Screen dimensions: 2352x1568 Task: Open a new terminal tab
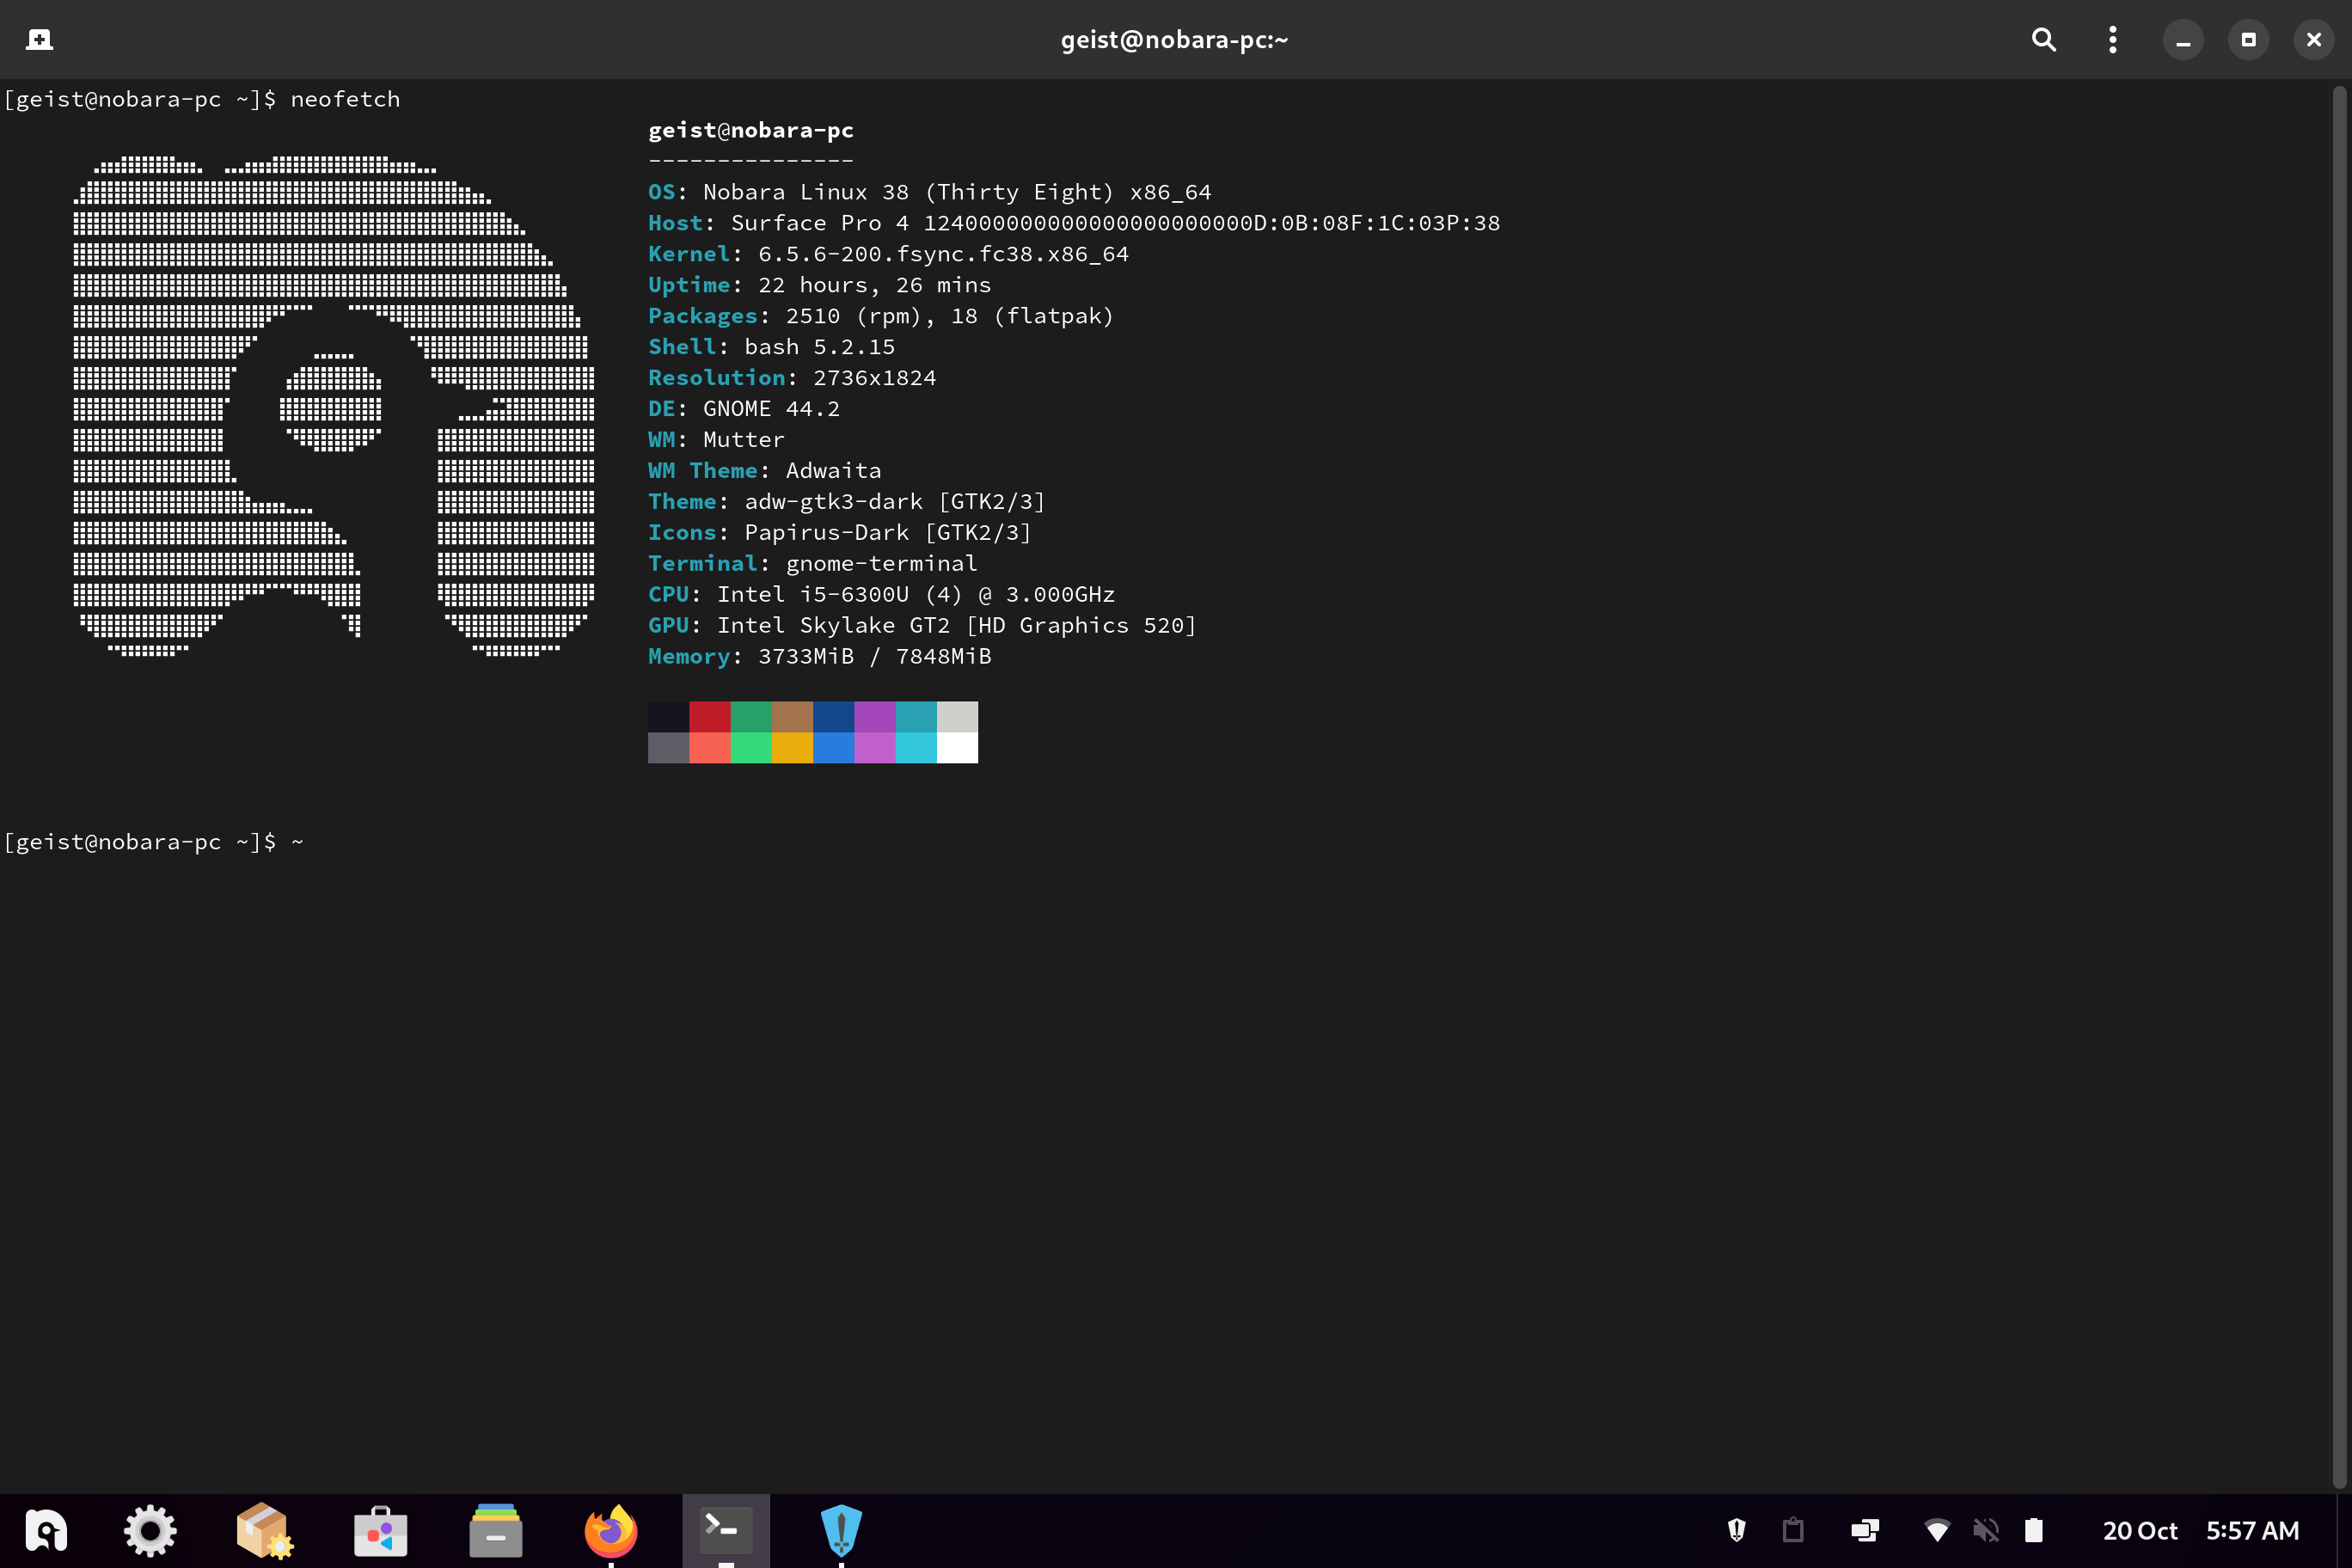(x=39, y=39)
